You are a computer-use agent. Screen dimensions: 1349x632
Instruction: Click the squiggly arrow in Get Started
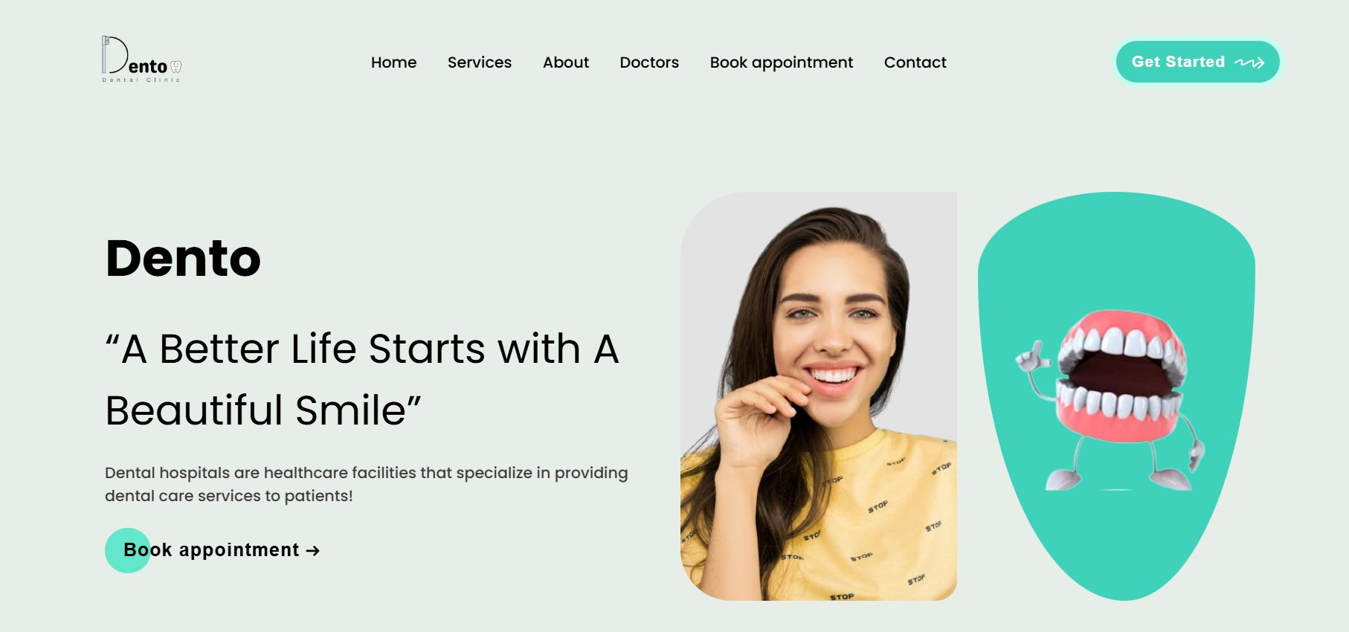[x=1249, y=62]
